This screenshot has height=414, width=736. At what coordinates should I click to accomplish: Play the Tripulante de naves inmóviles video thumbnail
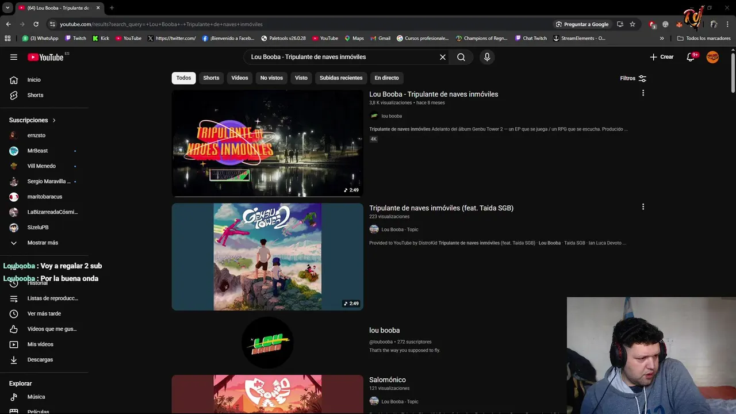coord(267,143)
